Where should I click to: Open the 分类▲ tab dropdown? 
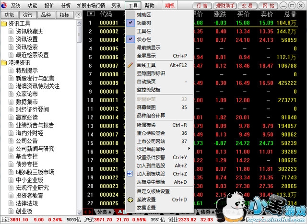coord(105,212)
